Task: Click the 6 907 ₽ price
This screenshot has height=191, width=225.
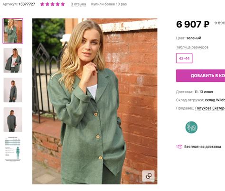Action: click(193, 24)
